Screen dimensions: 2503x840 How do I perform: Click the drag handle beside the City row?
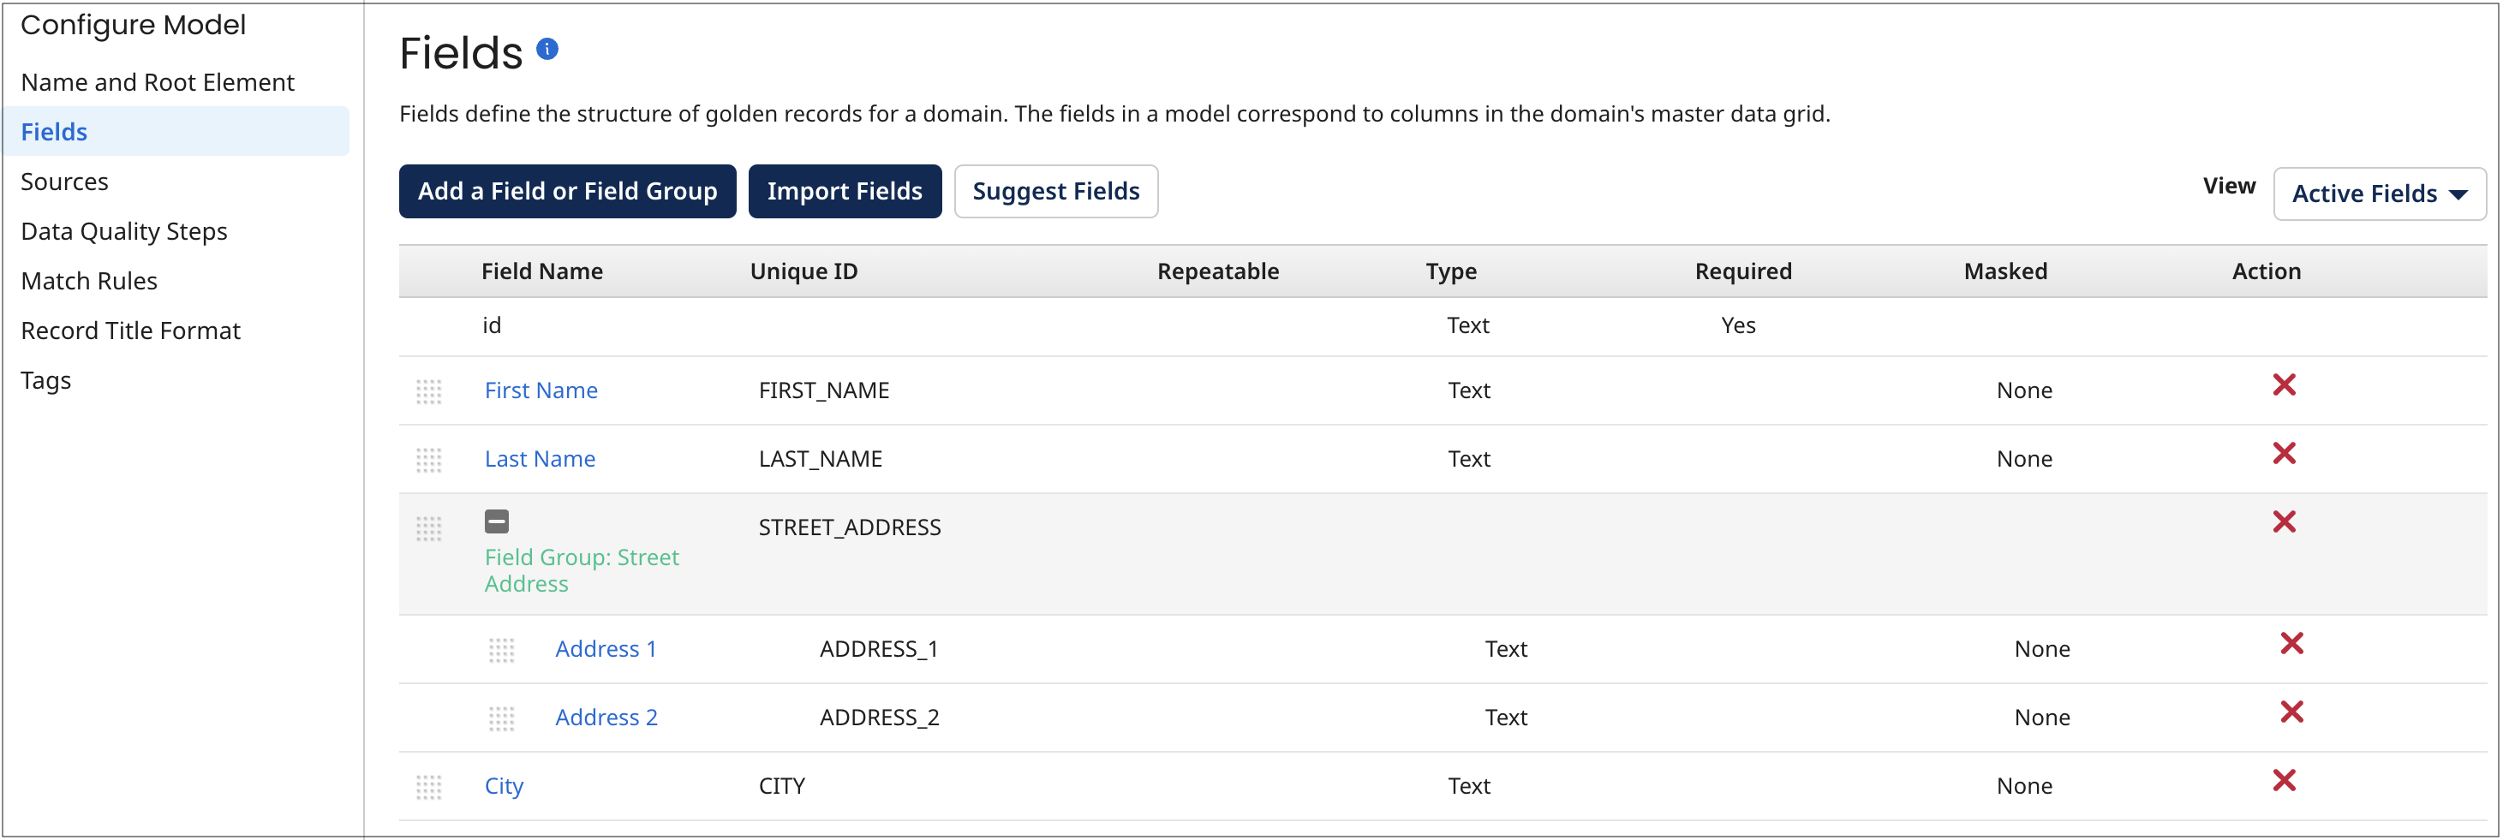pyautogui.click(x=431, y=787)
